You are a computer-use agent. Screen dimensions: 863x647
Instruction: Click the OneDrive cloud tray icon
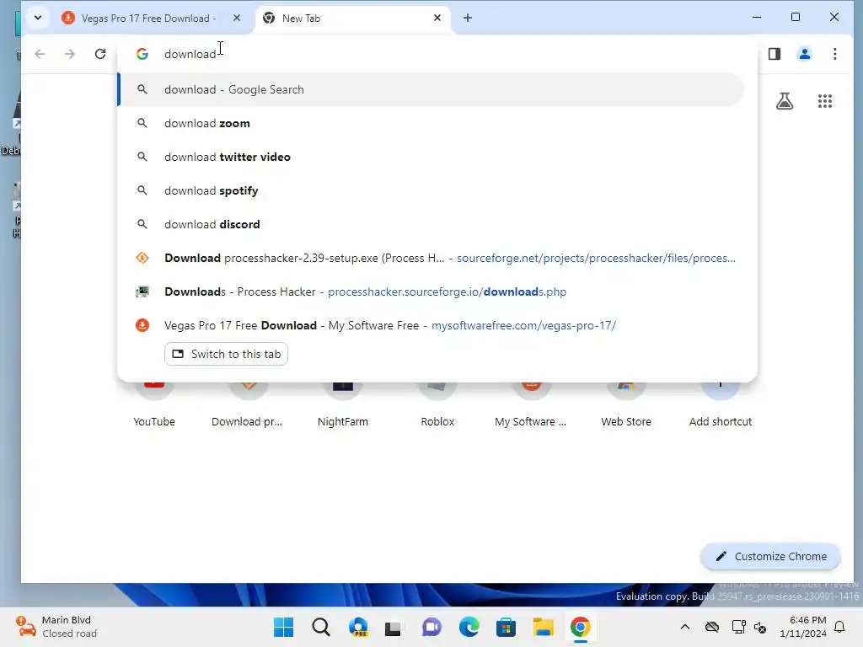[712, 627]
